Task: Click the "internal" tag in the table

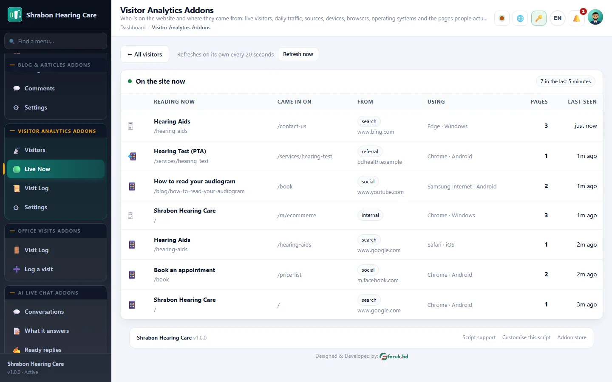Action: (370, 215)
